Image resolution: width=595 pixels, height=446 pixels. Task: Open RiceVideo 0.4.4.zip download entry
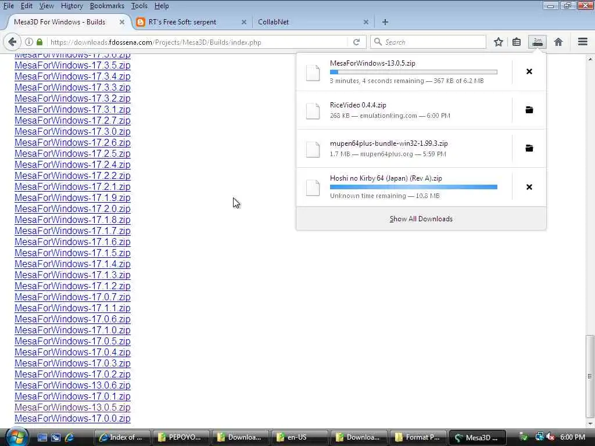coord(404,110)
